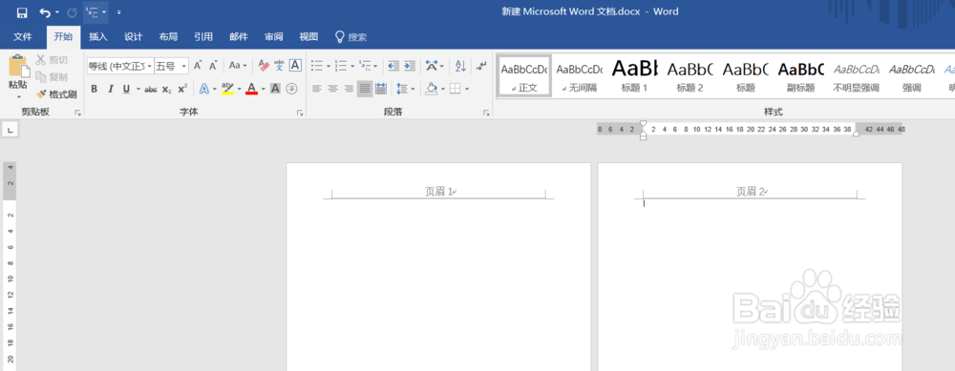
Task: Open the Customize Quick Access Toolbar dropdown
Action: click(x=118, y=12)
